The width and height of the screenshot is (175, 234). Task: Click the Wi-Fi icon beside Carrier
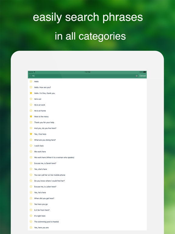coord(34,72)
